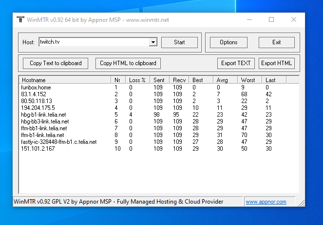Image resolution: width=323 pixels, height=225 pixels.
Task: Sort by Hostname column header
Action: click(x=65, y=80)
